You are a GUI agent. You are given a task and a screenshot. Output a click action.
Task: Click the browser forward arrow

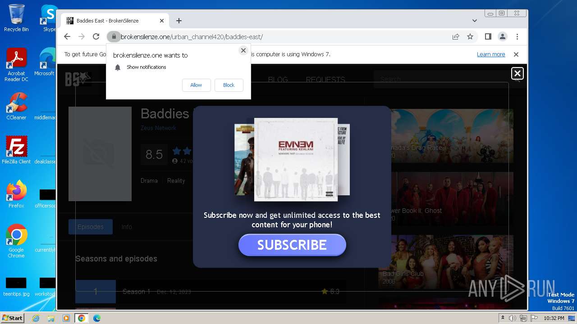click(x=82, y=36)
